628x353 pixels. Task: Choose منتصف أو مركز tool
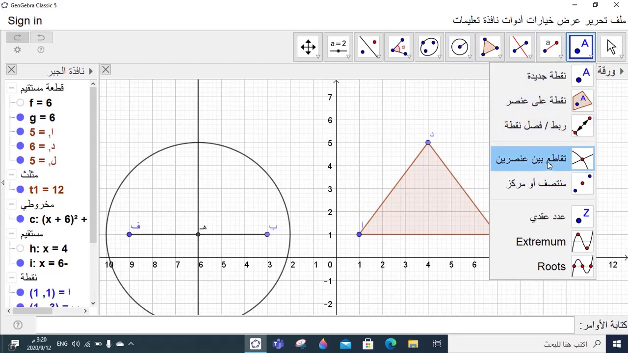pos(543,183)
